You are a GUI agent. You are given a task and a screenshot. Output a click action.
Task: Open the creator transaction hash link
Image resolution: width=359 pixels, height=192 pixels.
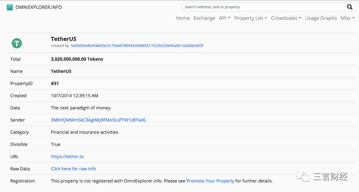pos(137,46)
